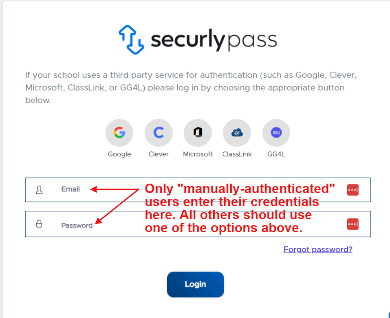The image size is (390, 318).
Task: Click the blue Login button
Action: pos(196,285)
